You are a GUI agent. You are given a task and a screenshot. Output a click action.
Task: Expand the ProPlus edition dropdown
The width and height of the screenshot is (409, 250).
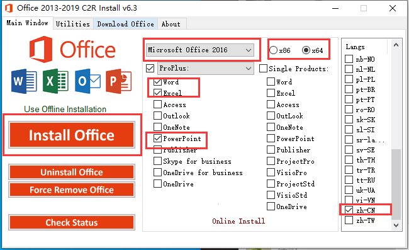[x=206, y=69]
